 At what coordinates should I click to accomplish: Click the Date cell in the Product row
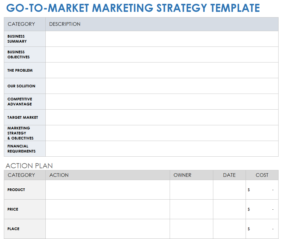pyautogui.click(x=229, y=190)
